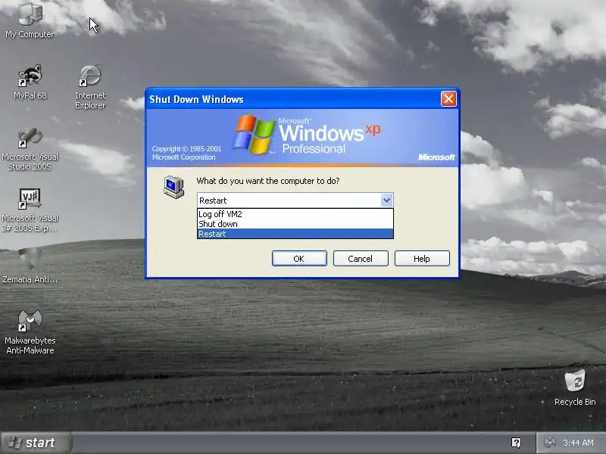This screenshot has width=606, height=454.
Task: Choose Shut down from the list
Action: 295,224
